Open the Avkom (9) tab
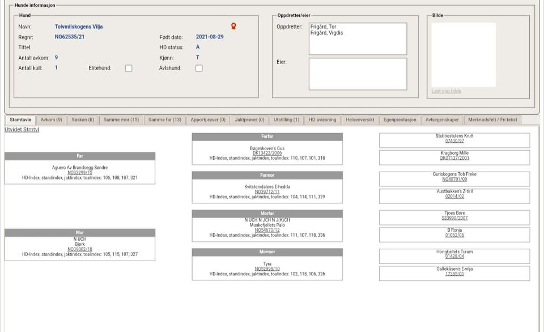This screenshot has width=544, height=332. pyautogui.click(x=52, y=120)
